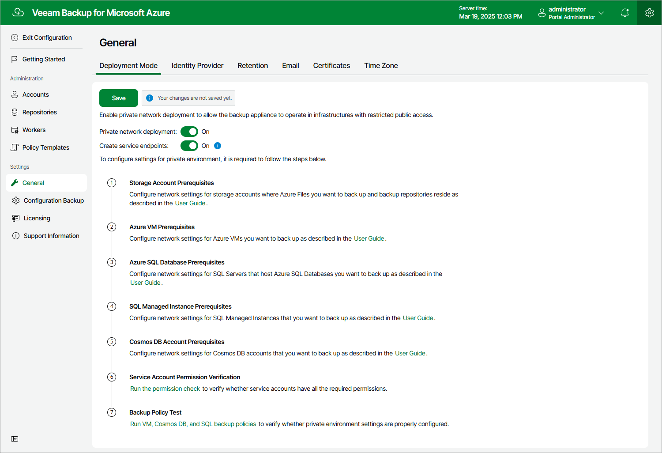Click the Getting Started flag icon
This screenshot has width=662, height=453.
(x=15, y=59)
